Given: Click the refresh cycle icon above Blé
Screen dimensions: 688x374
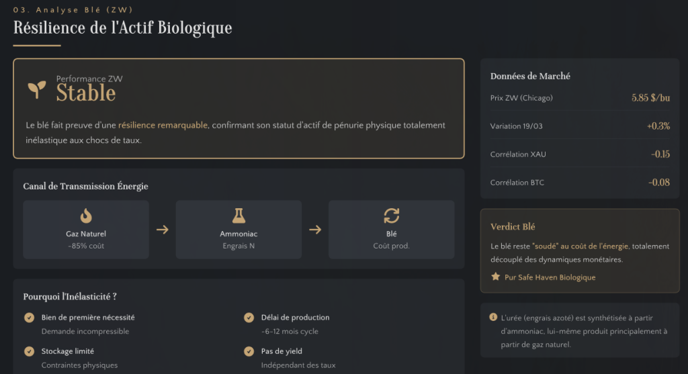Looking at the screenshot, I should [391, 216].
